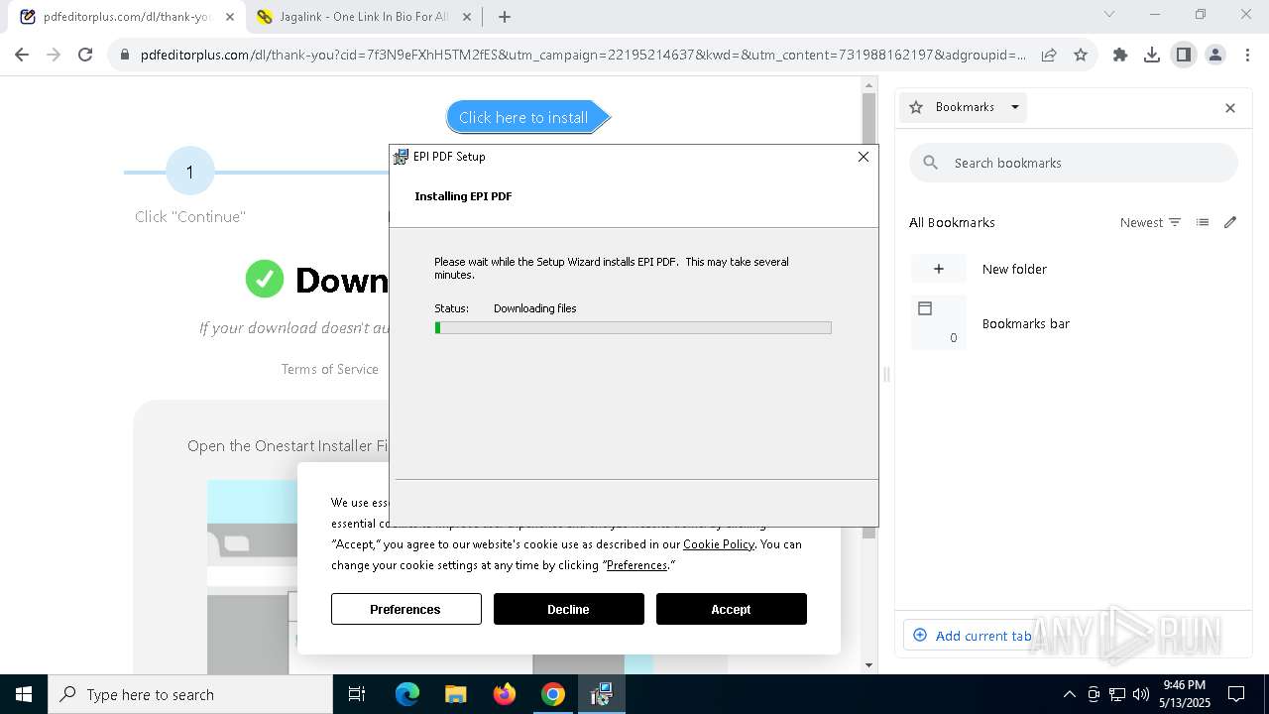Toggle the side panel icon
The image size is (1269, 714).
(1184, 56)
